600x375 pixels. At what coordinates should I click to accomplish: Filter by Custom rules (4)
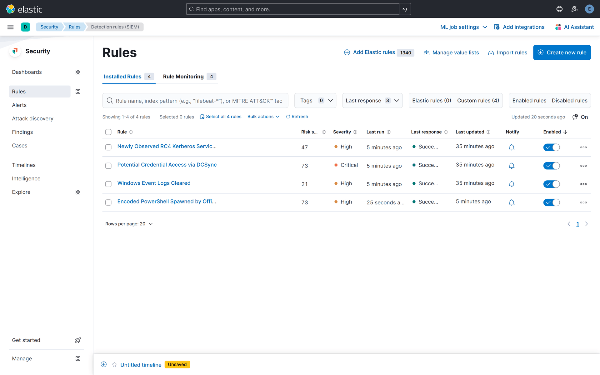tap(478, 101)
